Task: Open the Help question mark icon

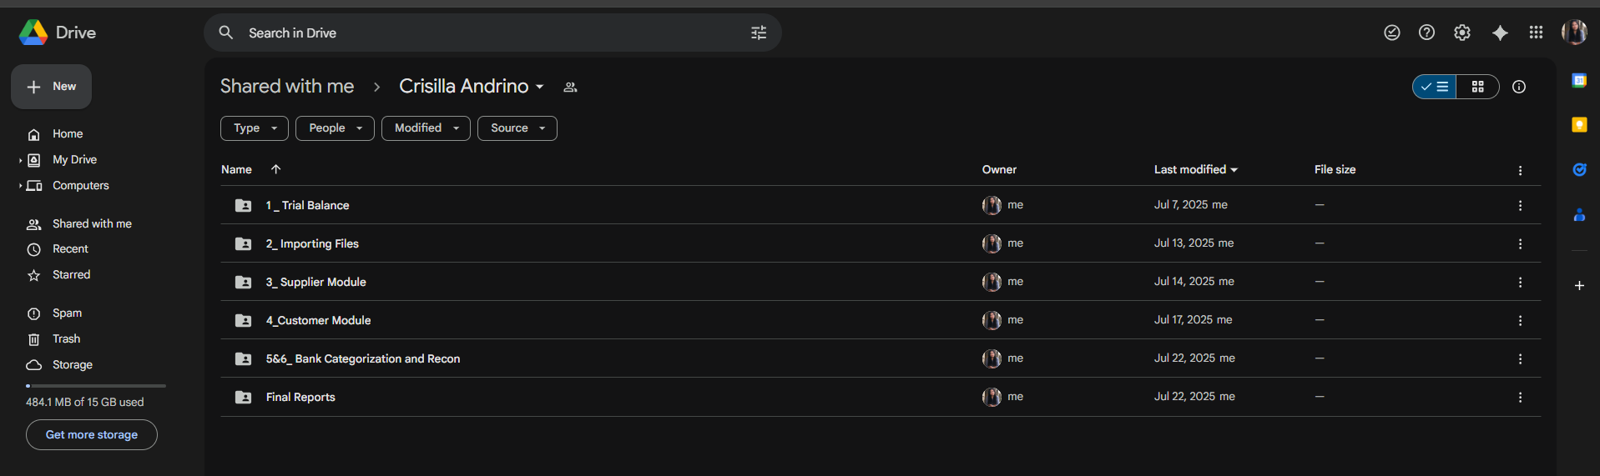Action: click(x=1427, y=33)
